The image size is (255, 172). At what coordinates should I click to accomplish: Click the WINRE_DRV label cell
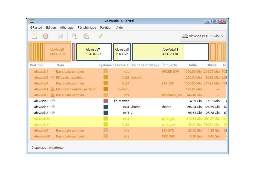(x=170, y=71)
